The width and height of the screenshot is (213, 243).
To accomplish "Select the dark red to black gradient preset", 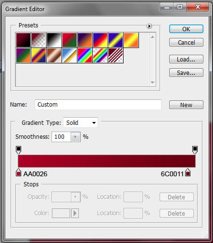I will point(23,40).
